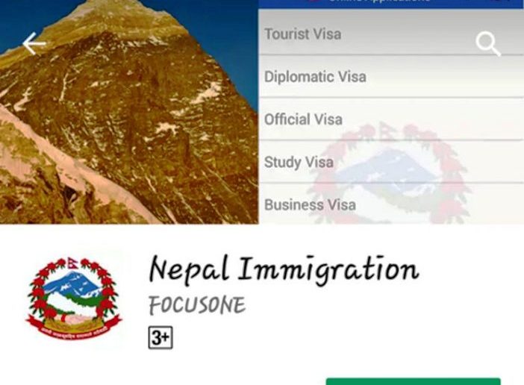
Task: Tap the red ribbon banner on app emblem
Action: [74, 329]
